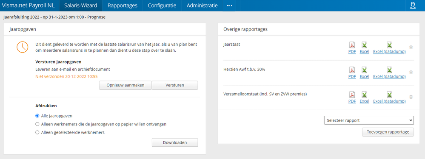Choose only employees wanting paper jaaropgaven
Screen dimensions: 425x159
pyautogui.click(x=37, y=124)
